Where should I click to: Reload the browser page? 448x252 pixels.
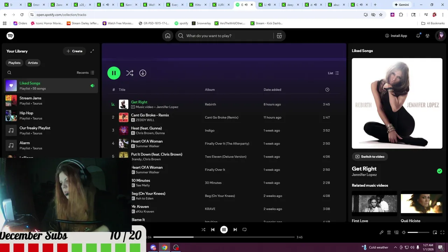pos(22,15)
